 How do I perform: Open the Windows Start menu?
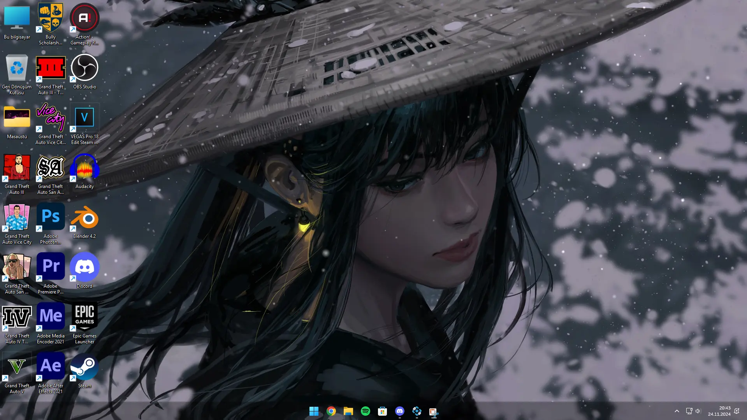coord(314,411)
